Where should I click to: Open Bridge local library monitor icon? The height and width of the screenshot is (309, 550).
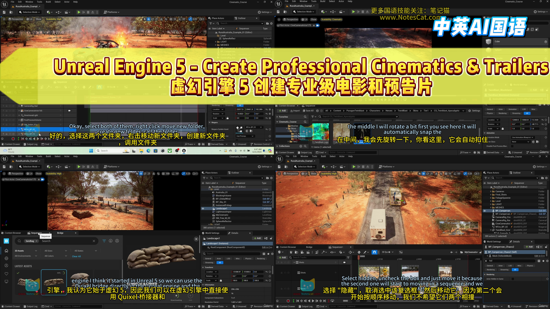[6, 282]
